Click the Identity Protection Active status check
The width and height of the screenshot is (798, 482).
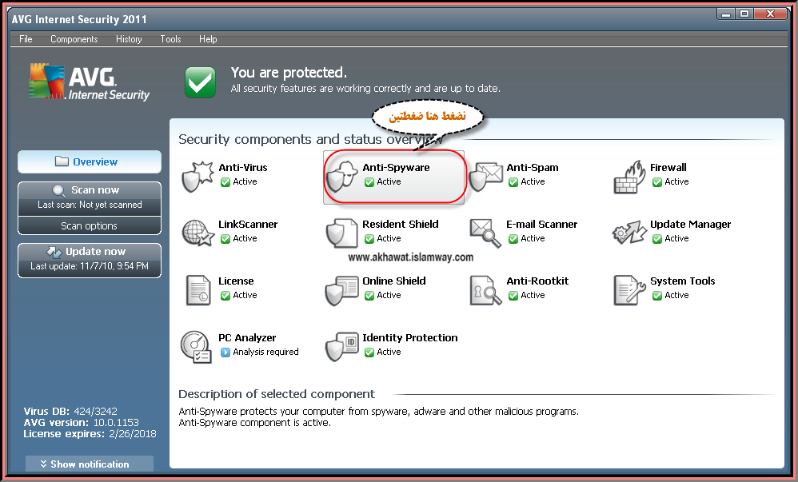pos(369,353)
